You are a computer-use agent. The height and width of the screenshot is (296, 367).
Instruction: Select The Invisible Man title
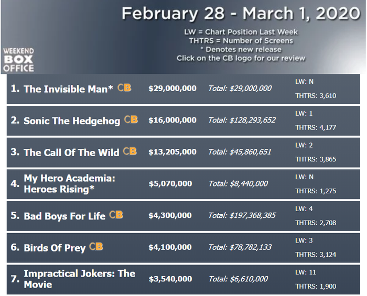(x=68, y=89)
